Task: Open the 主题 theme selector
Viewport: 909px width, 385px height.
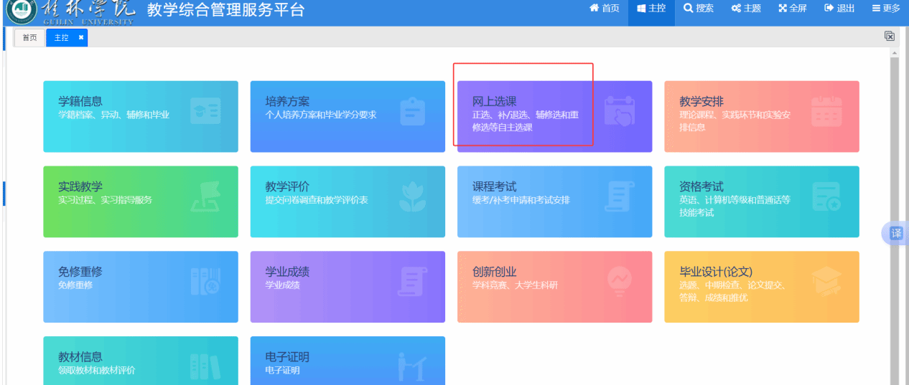Action: (745, 9)
